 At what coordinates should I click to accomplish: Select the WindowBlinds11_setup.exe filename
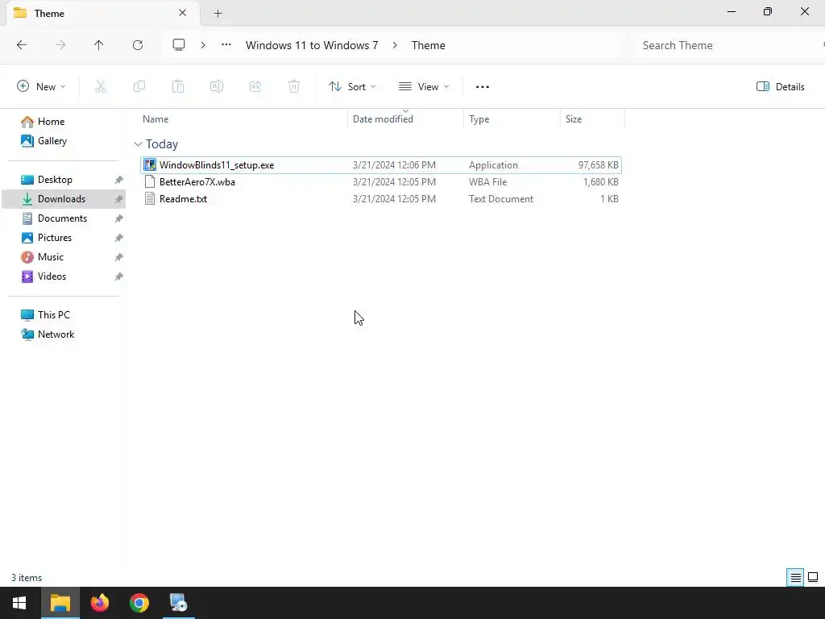pyautogui.click(x=217, y=165)
